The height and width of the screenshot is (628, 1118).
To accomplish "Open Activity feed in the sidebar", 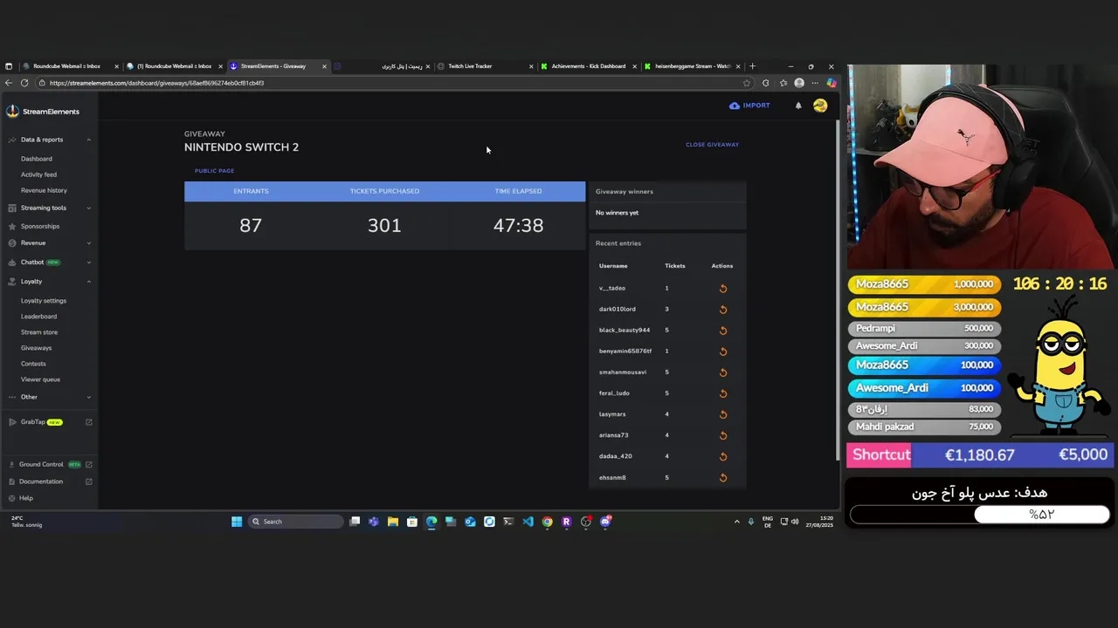I will point(38,174).
